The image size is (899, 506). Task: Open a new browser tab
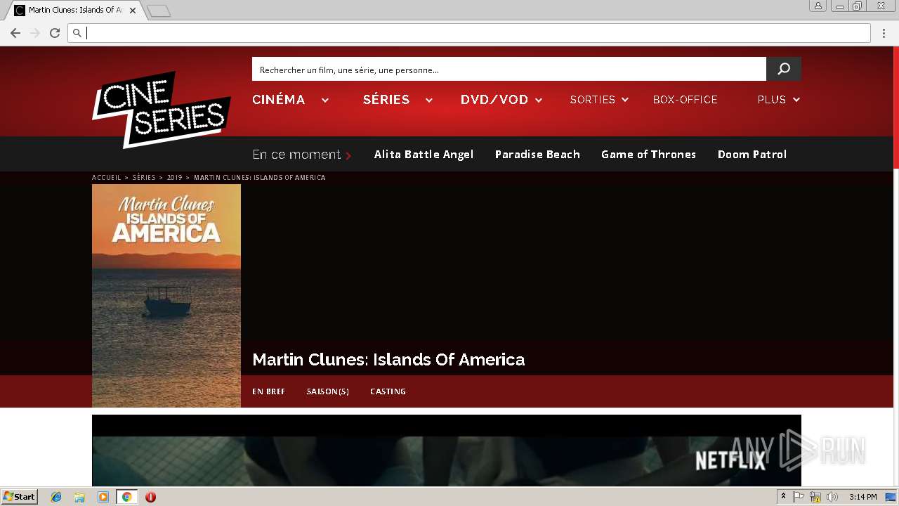(x=159, y=11)
